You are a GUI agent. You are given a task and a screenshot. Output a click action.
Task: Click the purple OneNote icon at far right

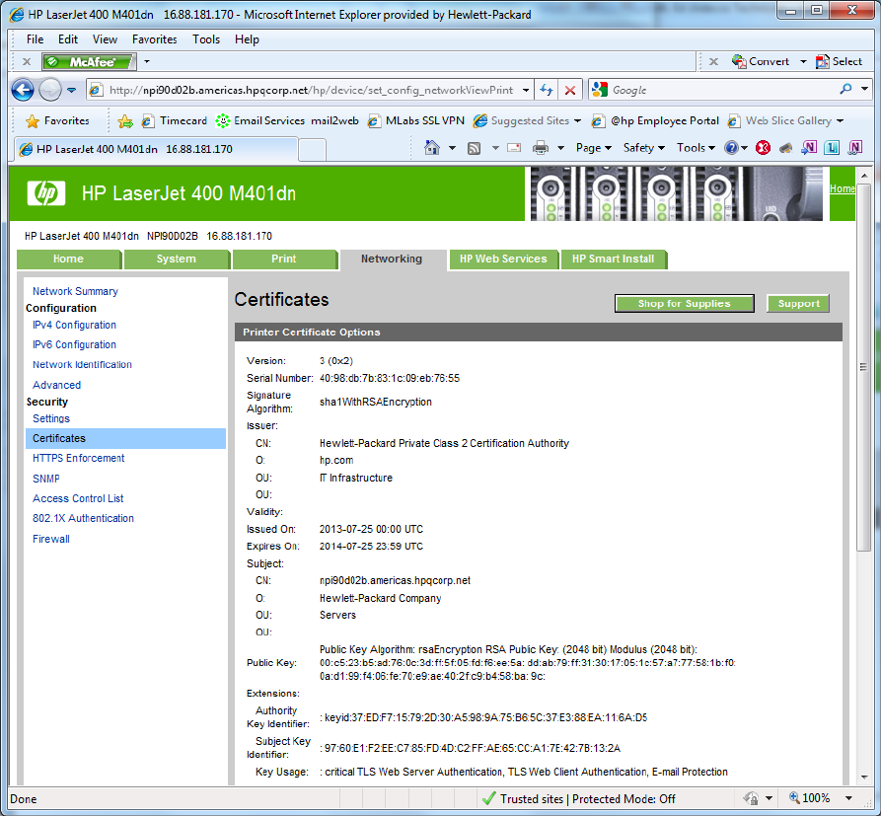click(x=854, y=148)
